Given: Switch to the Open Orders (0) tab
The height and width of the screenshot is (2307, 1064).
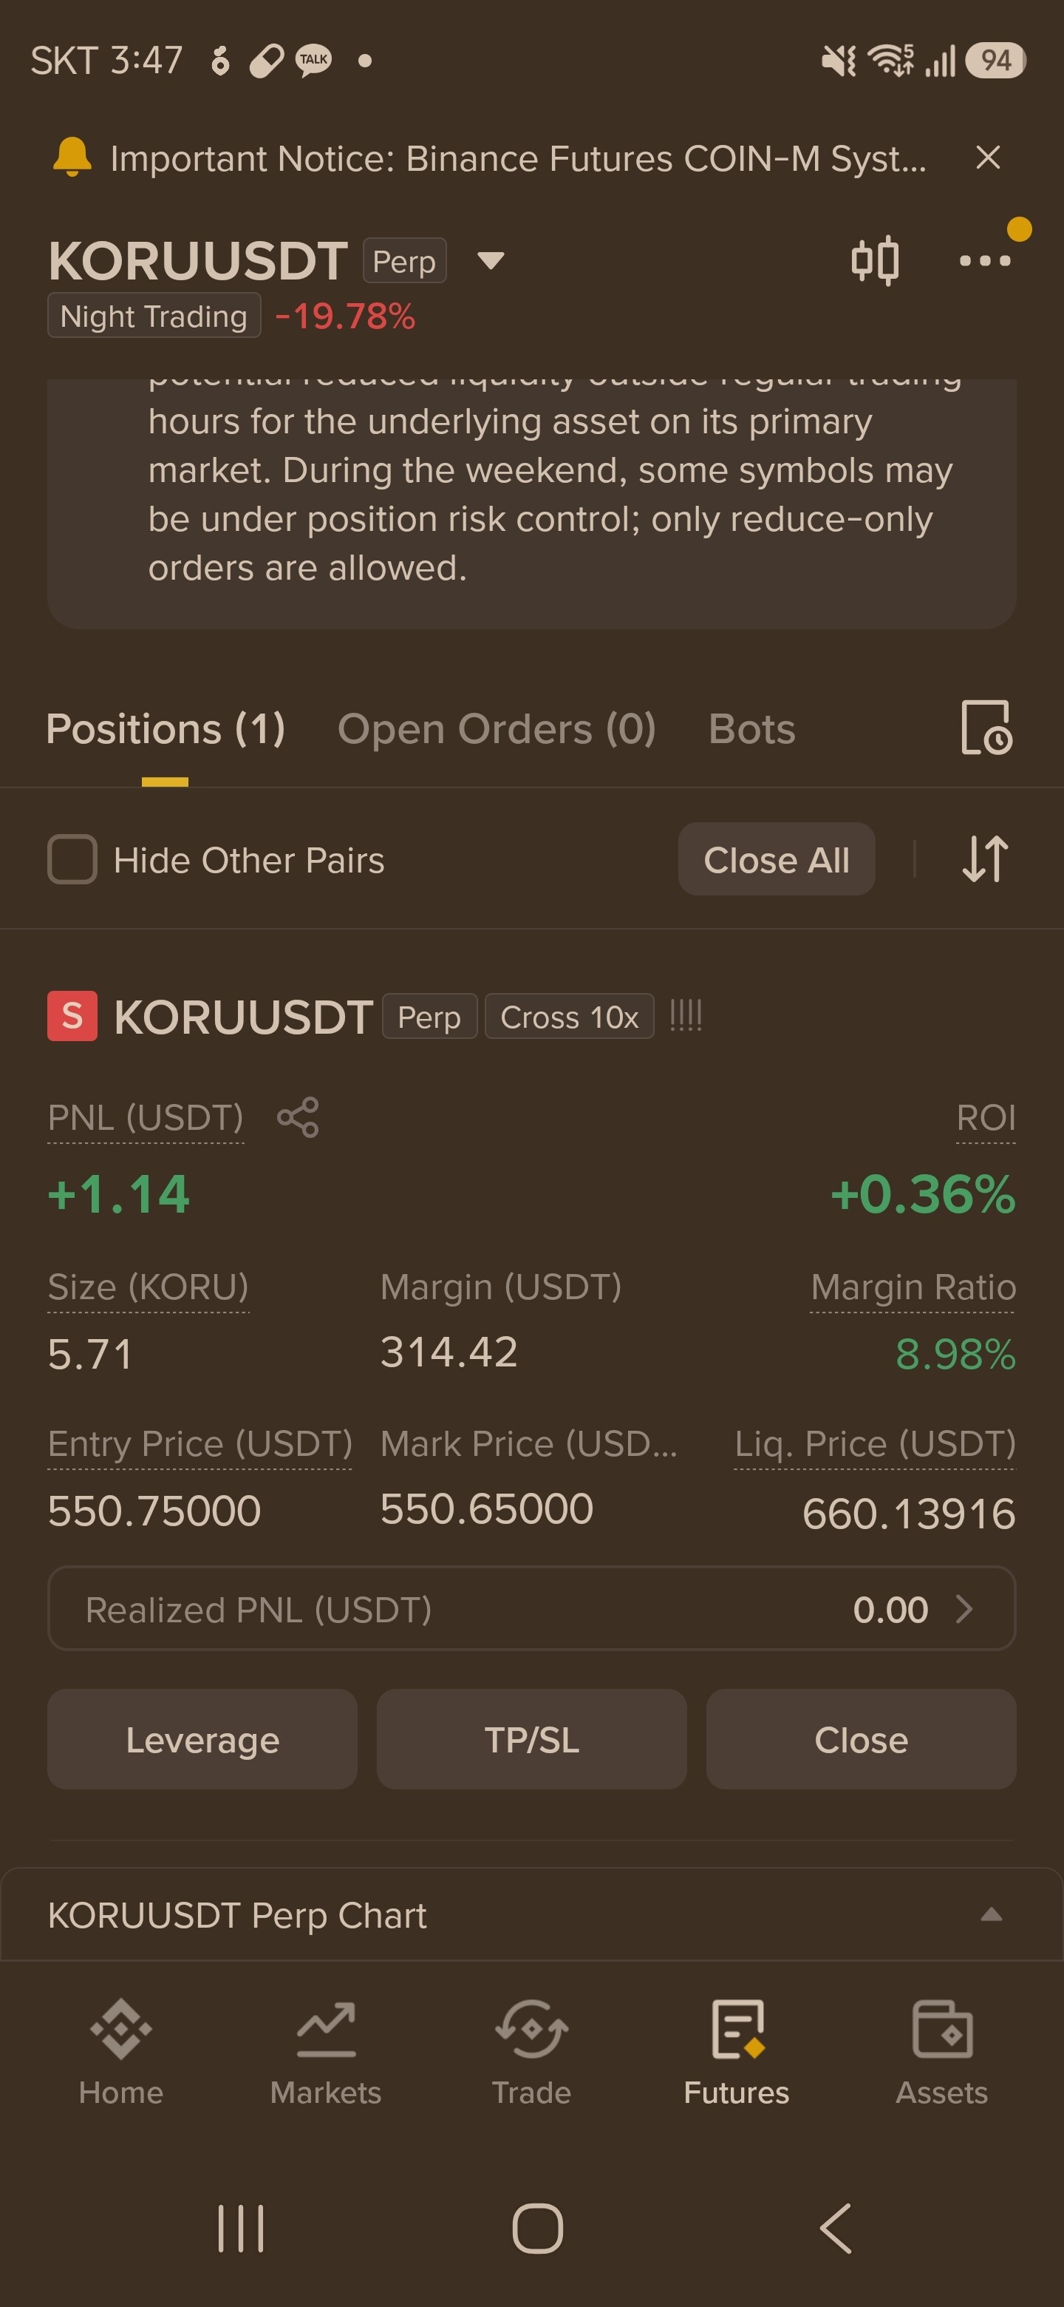Looking at the screenshot, I should coord(497,729).
